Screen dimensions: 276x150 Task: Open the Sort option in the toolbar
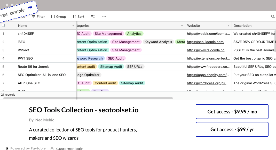(x=78, y=16)
